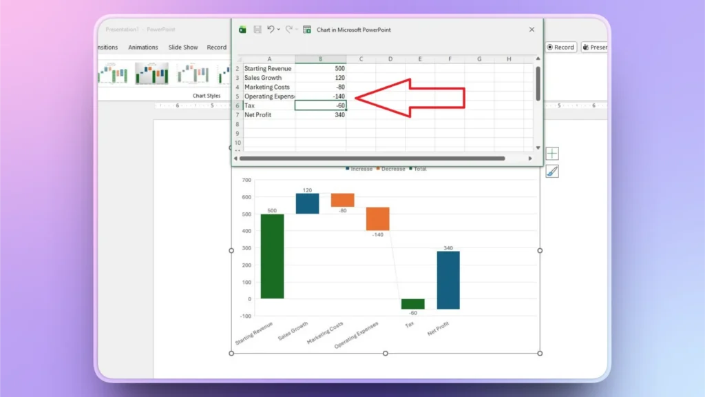705x397 pixels.
Task: Redo the last action
Action: (x=290, y=30)
